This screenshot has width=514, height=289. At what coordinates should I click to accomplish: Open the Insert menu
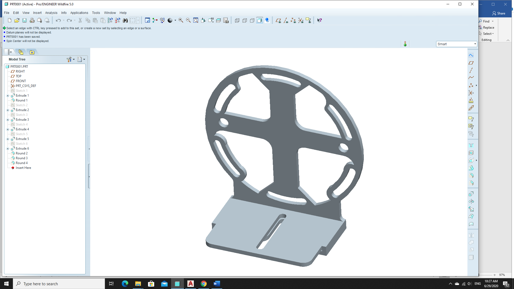pos(37,13)
